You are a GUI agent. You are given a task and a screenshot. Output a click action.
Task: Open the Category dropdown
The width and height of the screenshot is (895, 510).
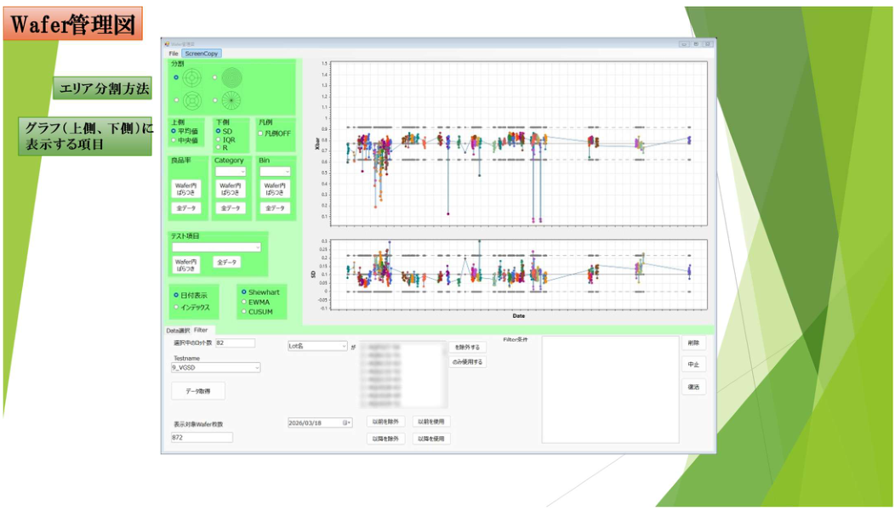click(x=231, y=172)
